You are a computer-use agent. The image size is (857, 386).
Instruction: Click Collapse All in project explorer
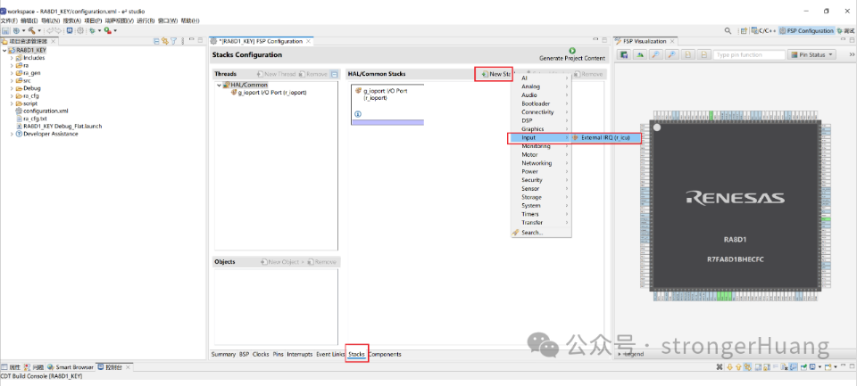click(157, 41)
